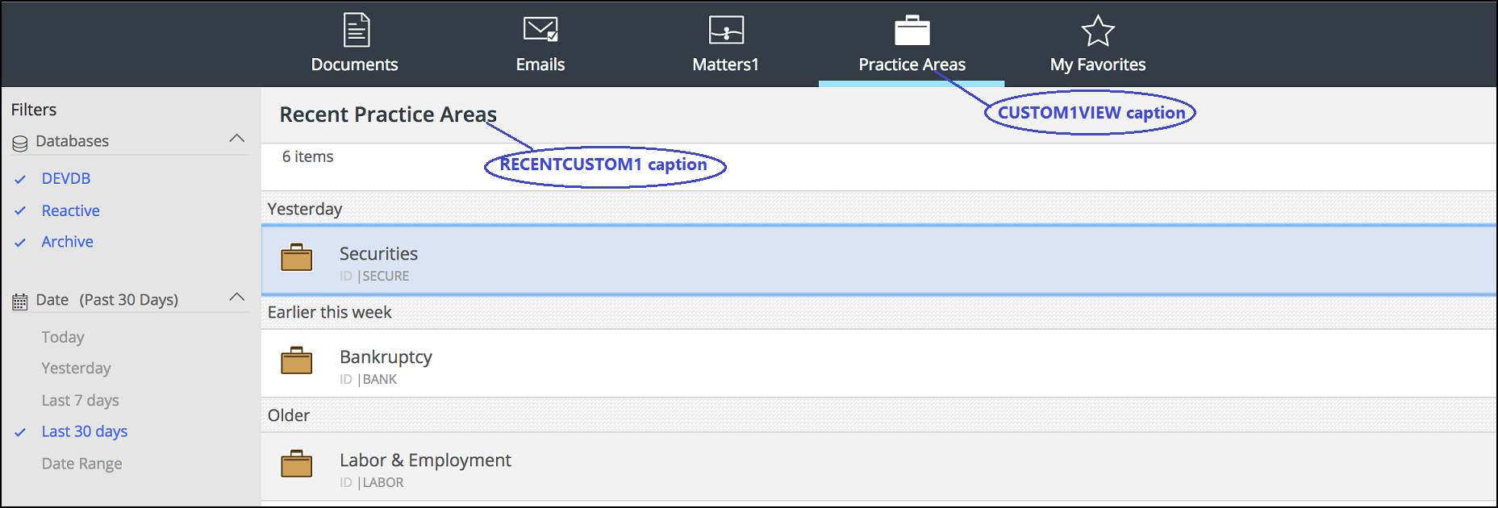Select the Last 30 days filter

pyautogui.click(x=84, y=431)
